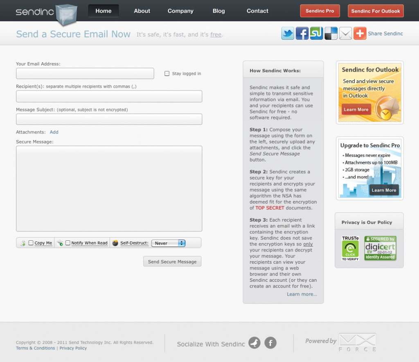Click the Send a Secure Email Now heading
The width and height of the screenshot is (419, 362).
click(73, 34)
